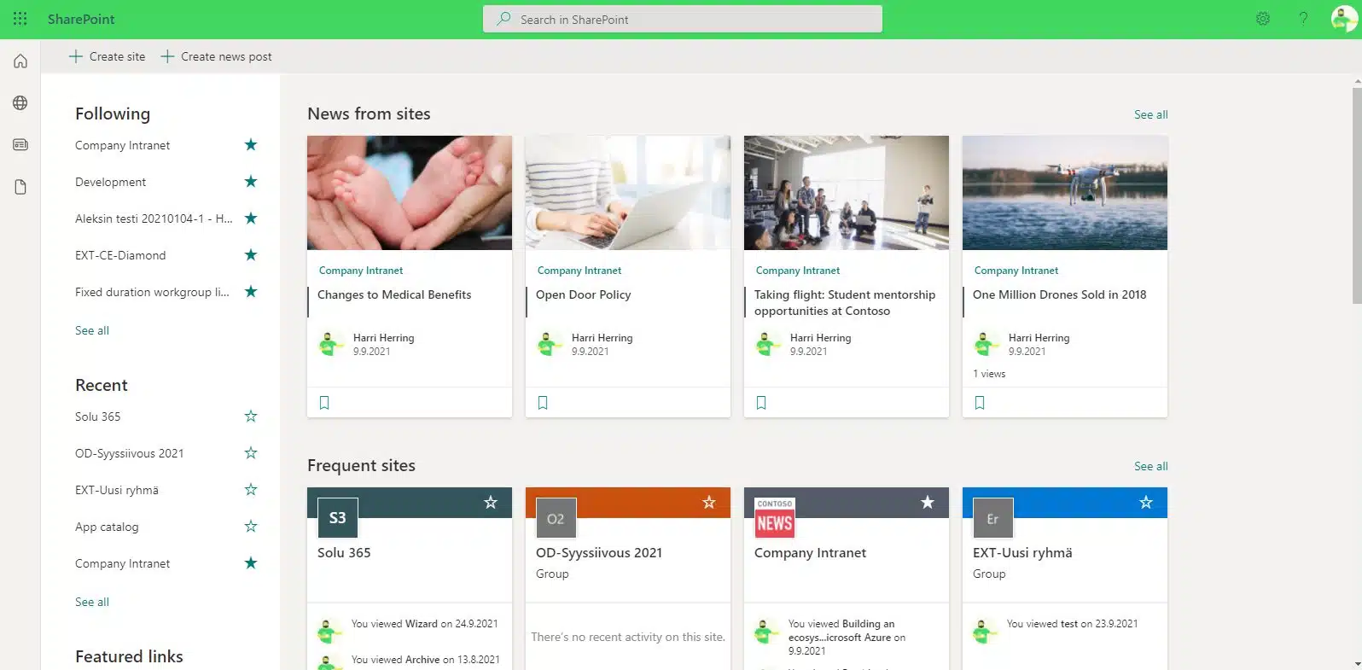The image size is (1362, 670).
Task: Click the Help question mark icon
Action: [x=1303, y=19]
